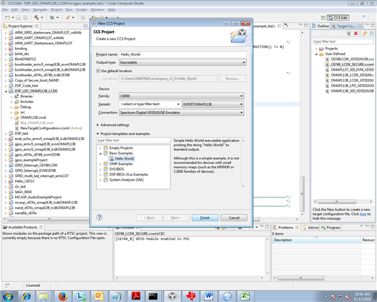Click the Project name input field
This screenshot has height=302, width=377.
183,54
